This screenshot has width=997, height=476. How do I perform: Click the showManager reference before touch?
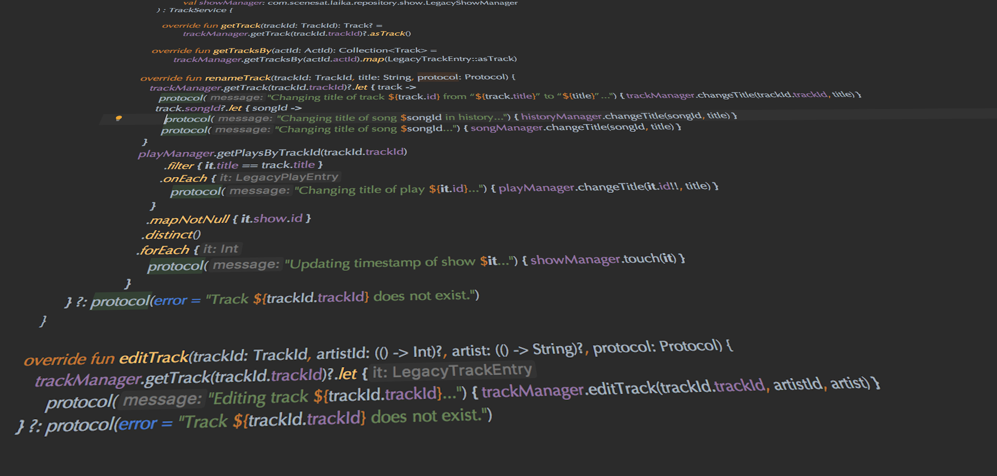(x=575, y=260)
